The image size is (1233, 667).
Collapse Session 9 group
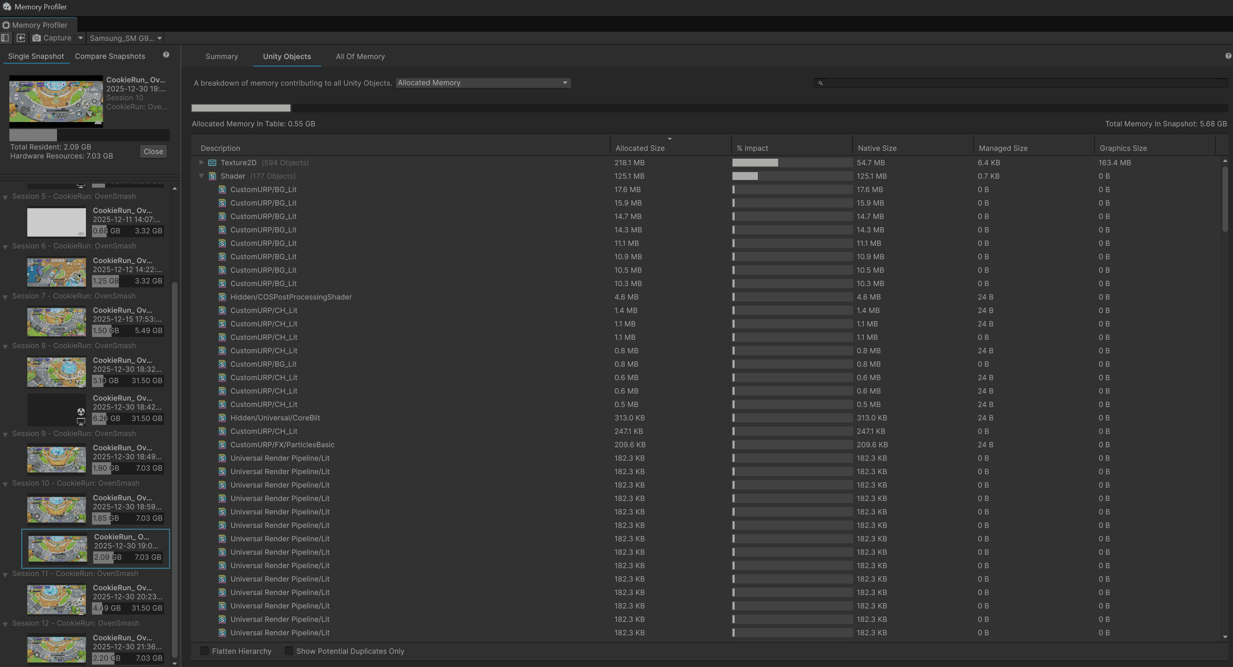(5, 435)
